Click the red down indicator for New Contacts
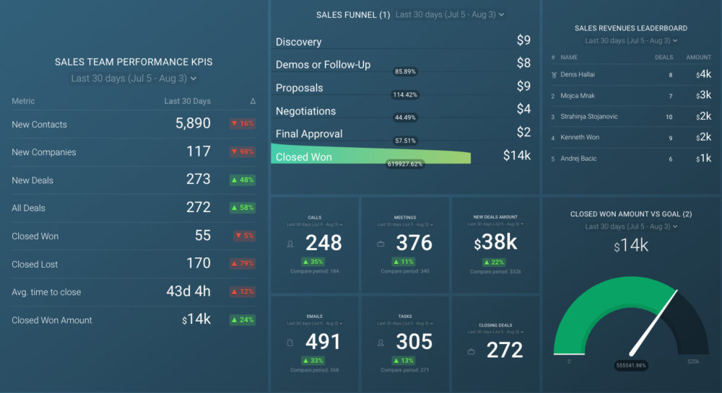Viewport: 722px width, 393px height. (243, 124)
